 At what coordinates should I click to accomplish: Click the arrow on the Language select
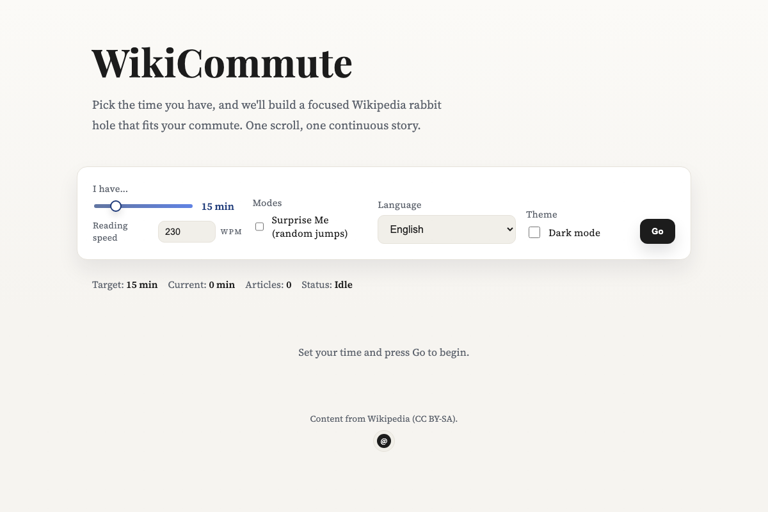tap(509, 229)
